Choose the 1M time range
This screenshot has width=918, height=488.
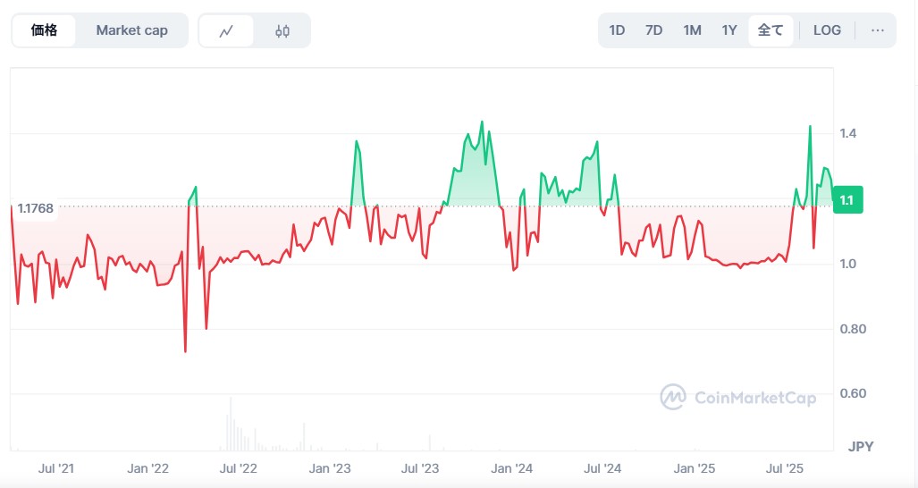692,30
